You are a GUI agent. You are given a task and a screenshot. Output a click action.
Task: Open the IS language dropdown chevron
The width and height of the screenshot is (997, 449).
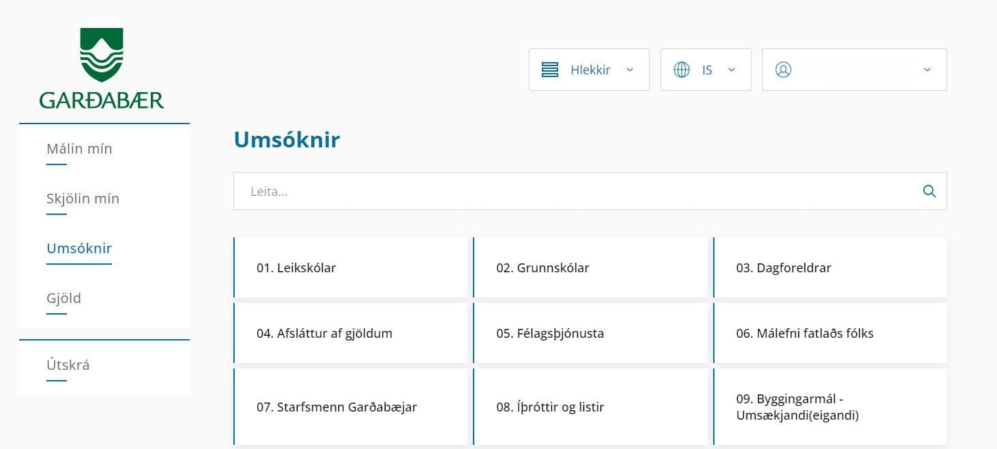(x=731, y=70)
